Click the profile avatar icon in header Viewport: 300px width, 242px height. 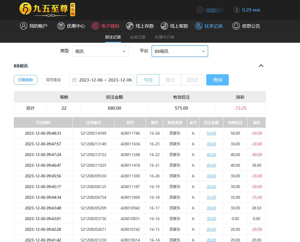coord(200,10)
